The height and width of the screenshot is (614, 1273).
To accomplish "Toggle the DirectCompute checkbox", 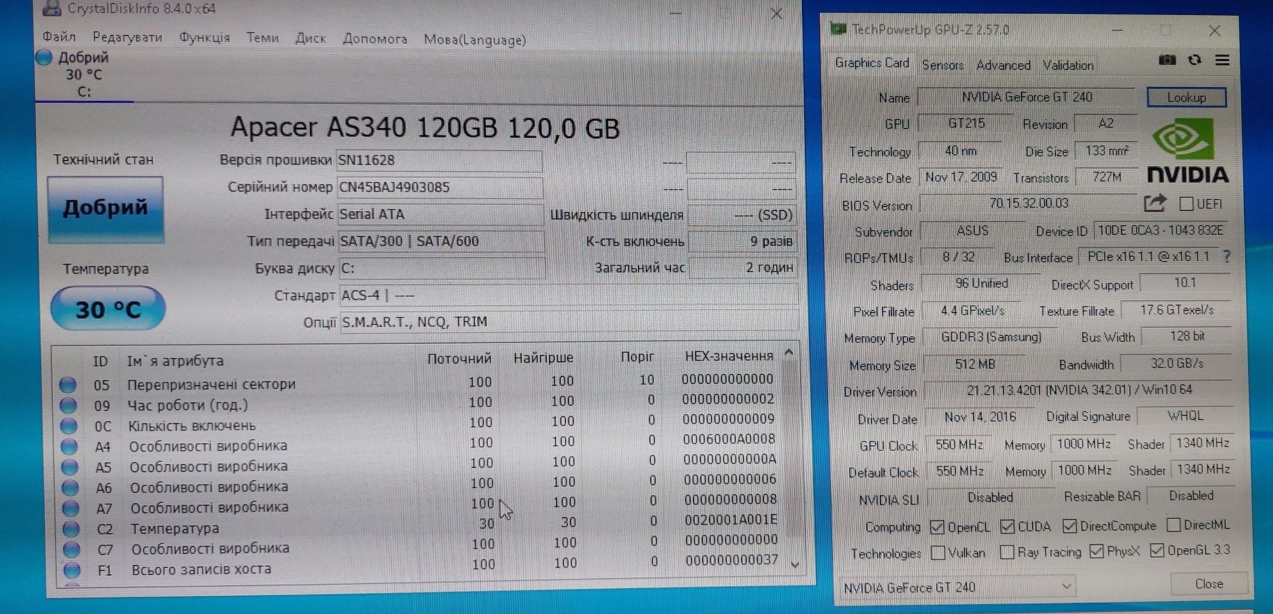I will click(1069, 526).
